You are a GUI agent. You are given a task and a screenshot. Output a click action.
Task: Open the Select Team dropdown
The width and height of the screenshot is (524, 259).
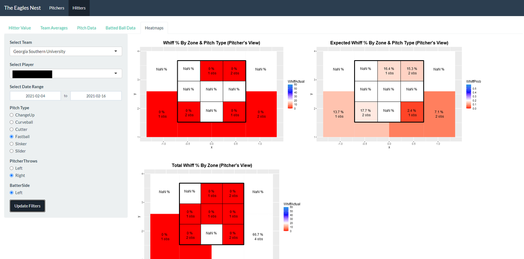pos(66,51)
